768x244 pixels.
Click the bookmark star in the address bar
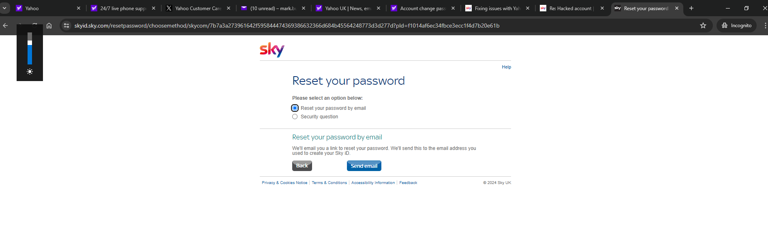702,25
